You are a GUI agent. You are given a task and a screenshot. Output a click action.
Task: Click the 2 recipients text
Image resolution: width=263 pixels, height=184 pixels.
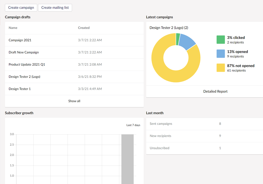tap(235, 42)
